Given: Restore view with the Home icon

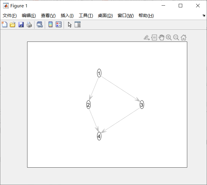Looking at the screenshot, I should (x=183, y=38).
